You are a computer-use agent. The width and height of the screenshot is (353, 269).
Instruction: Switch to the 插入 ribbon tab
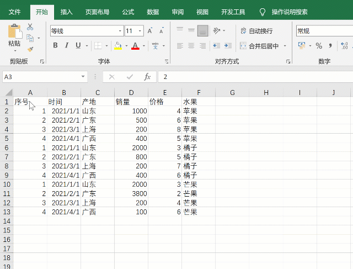(x=66, y=12)
